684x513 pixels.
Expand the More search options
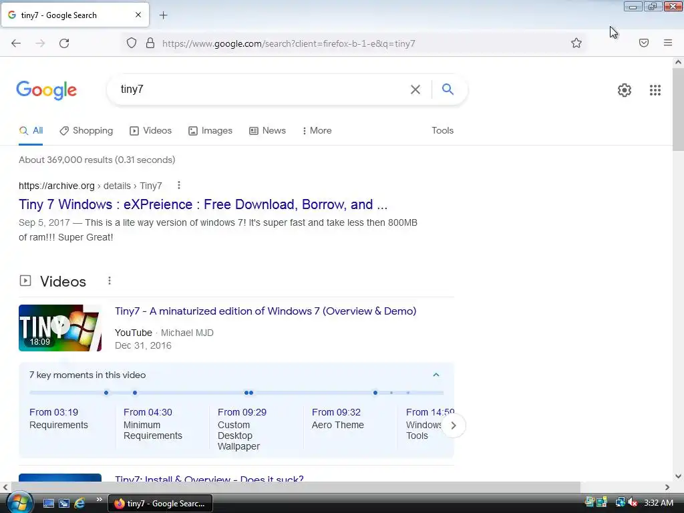317,130
